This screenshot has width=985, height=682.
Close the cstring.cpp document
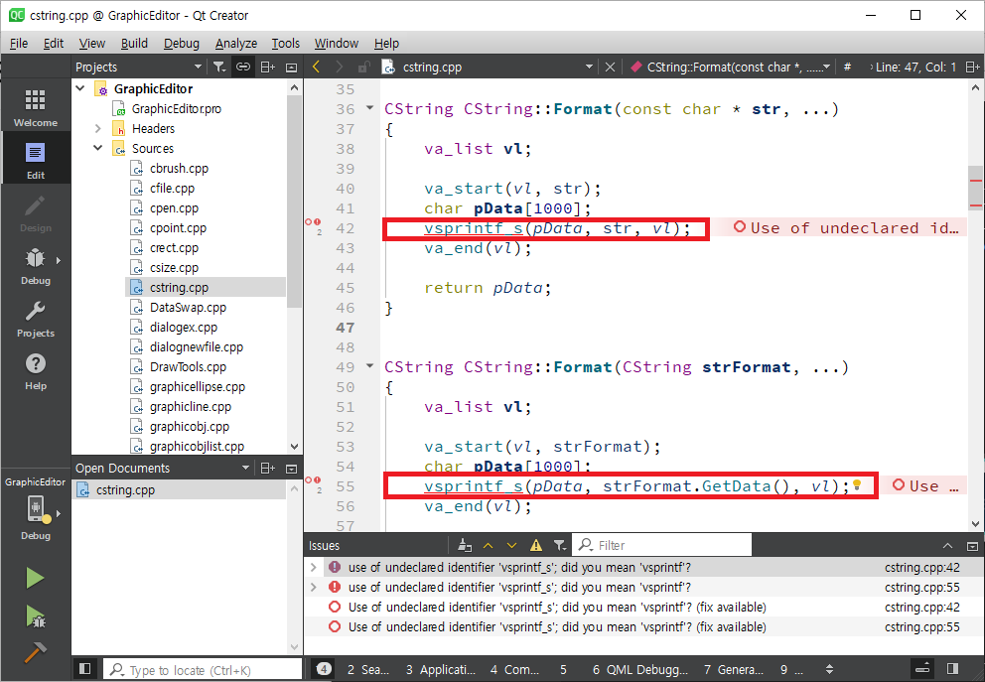610,67
